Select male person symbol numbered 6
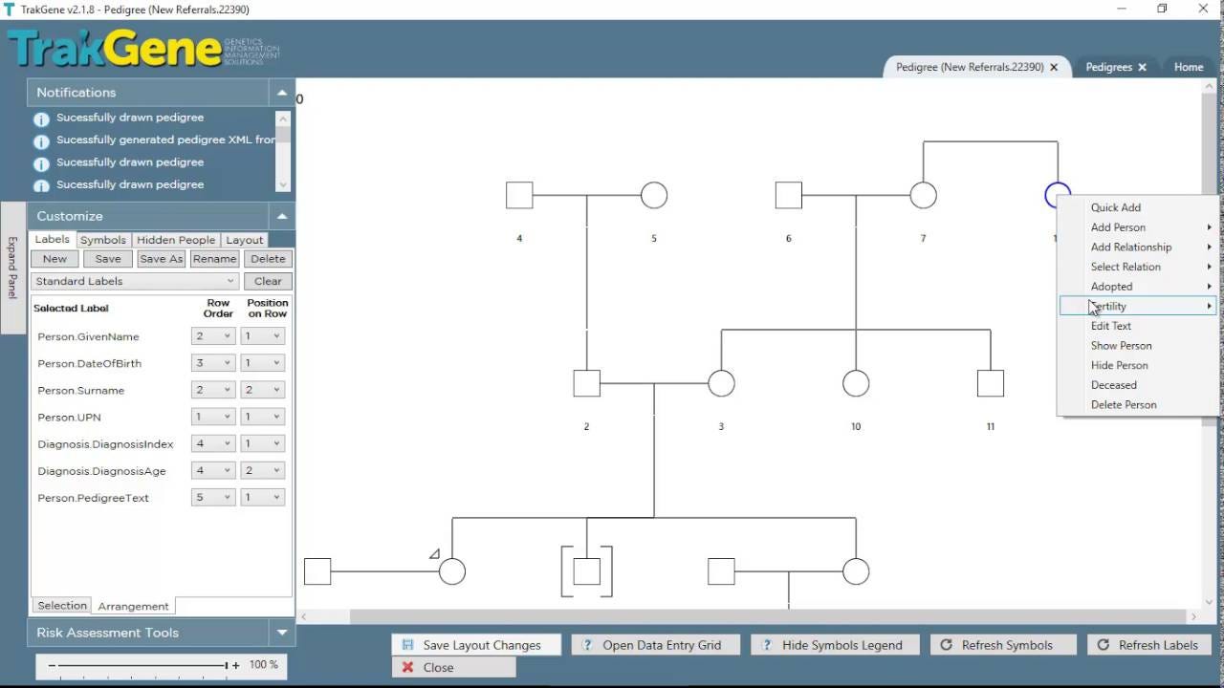The width and height of the screenshot is (1224, 688). tap(789, 195)
